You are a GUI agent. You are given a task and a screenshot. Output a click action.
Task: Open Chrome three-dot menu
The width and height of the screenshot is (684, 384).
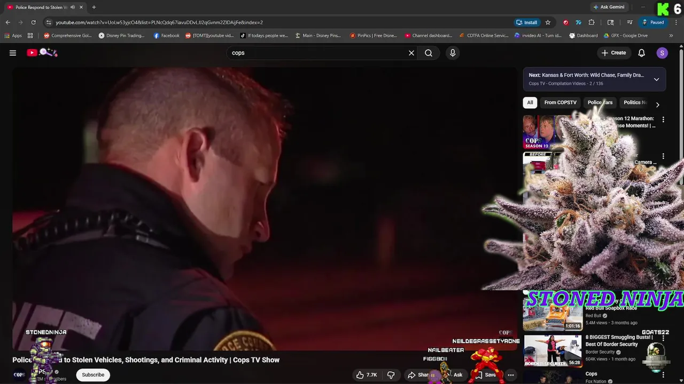click(675, 22)
